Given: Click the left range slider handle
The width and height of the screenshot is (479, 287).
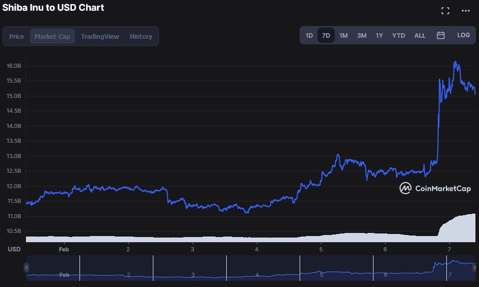Looking at the screenshot, I should 26,268.
